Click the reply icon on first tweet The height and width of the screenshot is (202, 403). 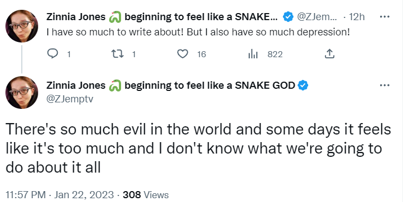[53, 54]
